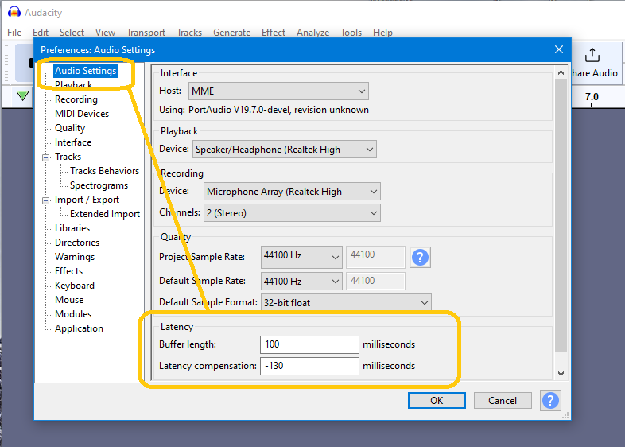
Task: Select Keyboard in the preferences tree
Action: coord(75,286)
